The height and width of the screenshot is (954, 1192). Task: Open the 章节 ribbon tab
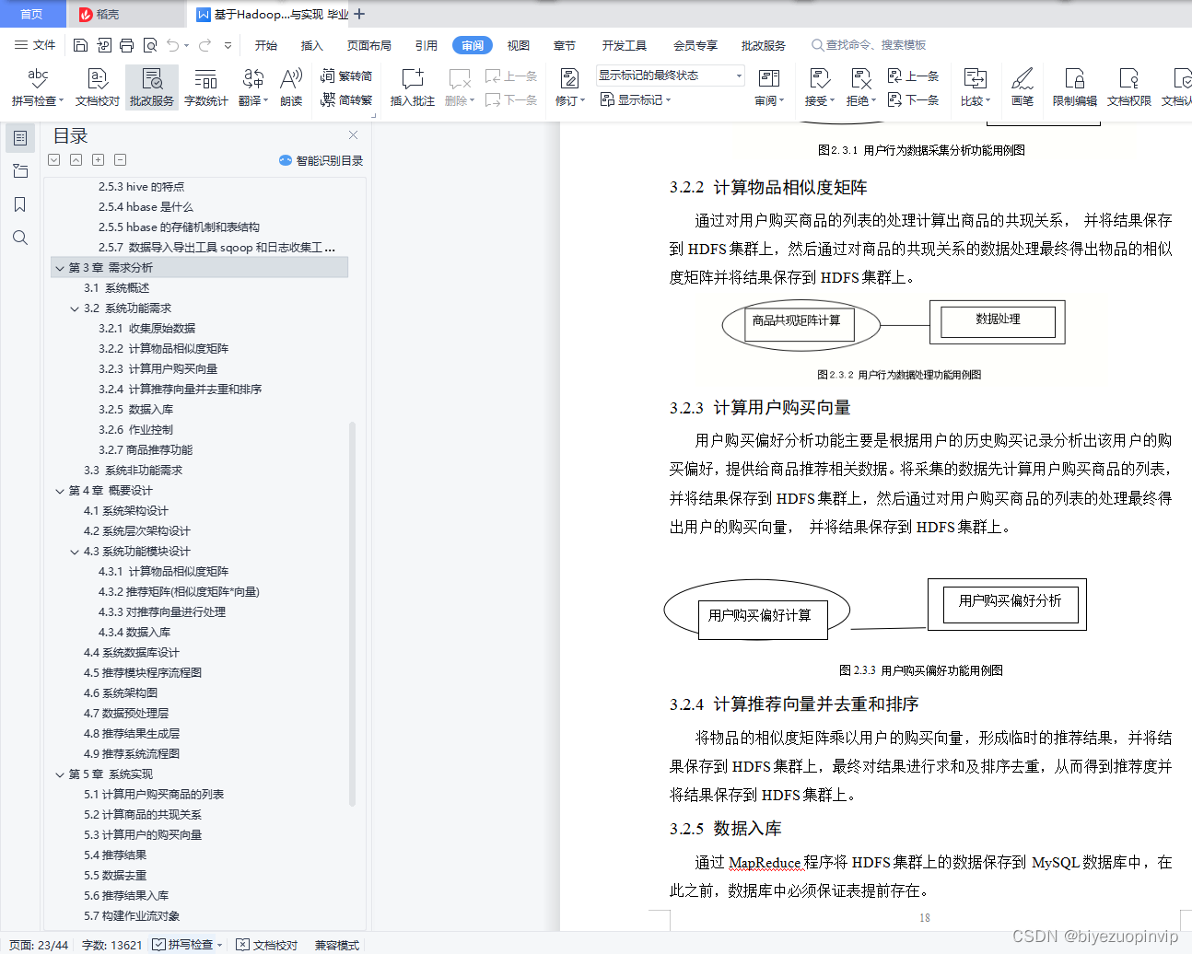(x=565, y=45)
